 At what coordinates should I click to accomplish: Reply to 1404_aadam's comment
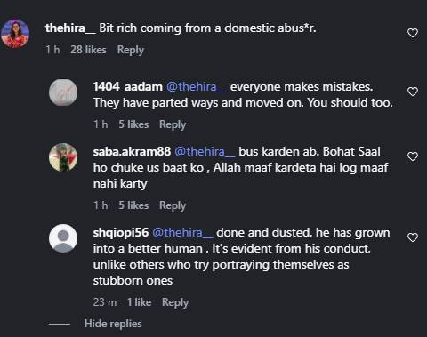point(173,124)
